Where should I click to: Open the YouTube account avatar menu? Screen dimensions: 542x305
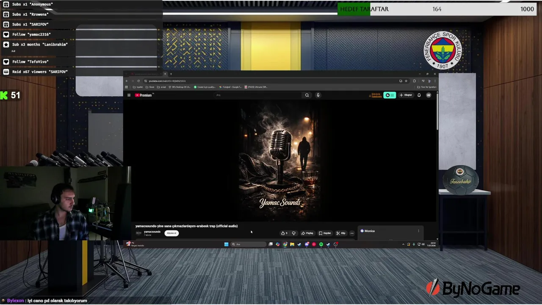coord(429,95)
